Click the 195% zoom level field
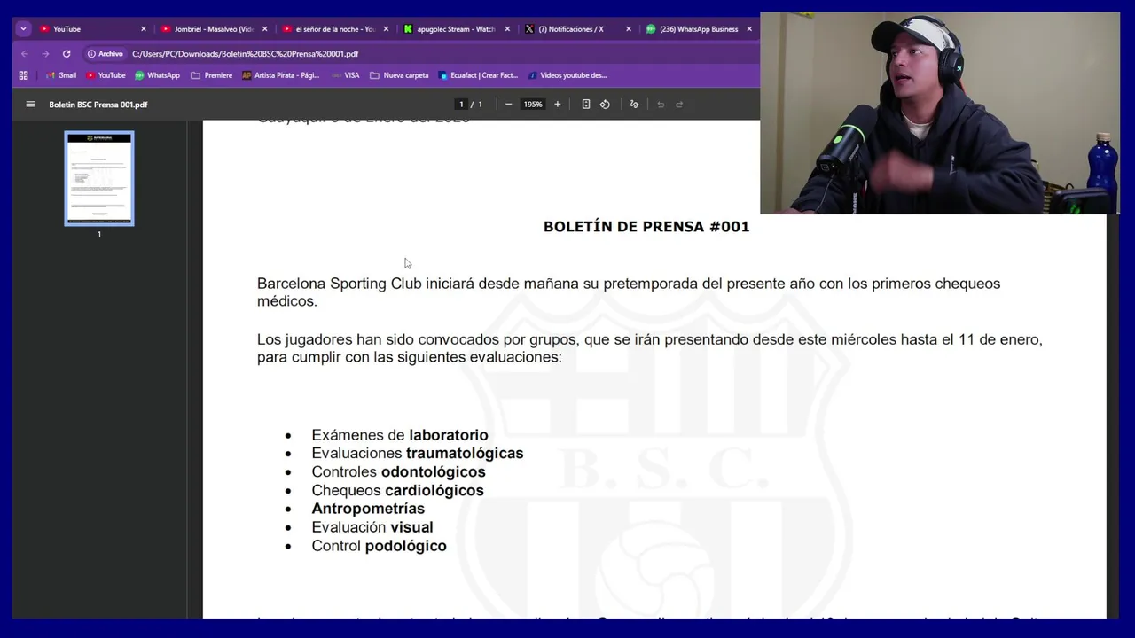This screenshot has width=1135, height=638. [533, 105]
